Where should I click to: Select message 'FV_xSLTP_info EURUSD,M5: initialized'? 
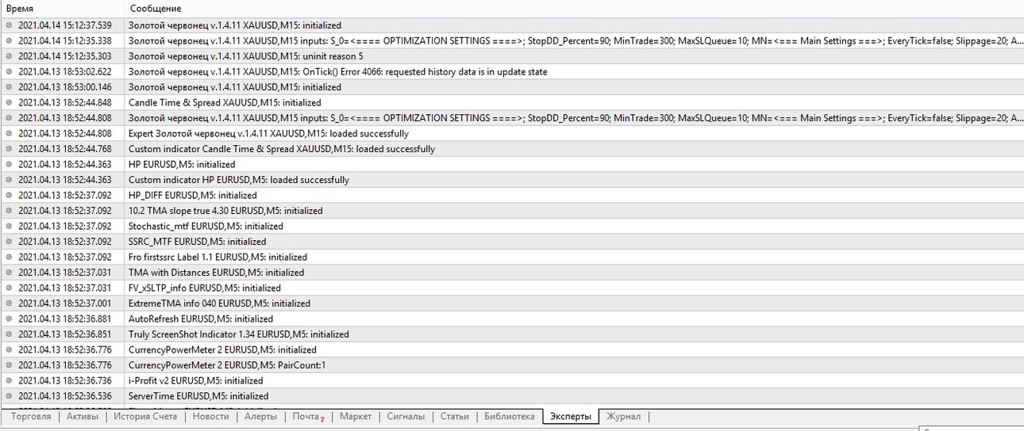point(205,288)
